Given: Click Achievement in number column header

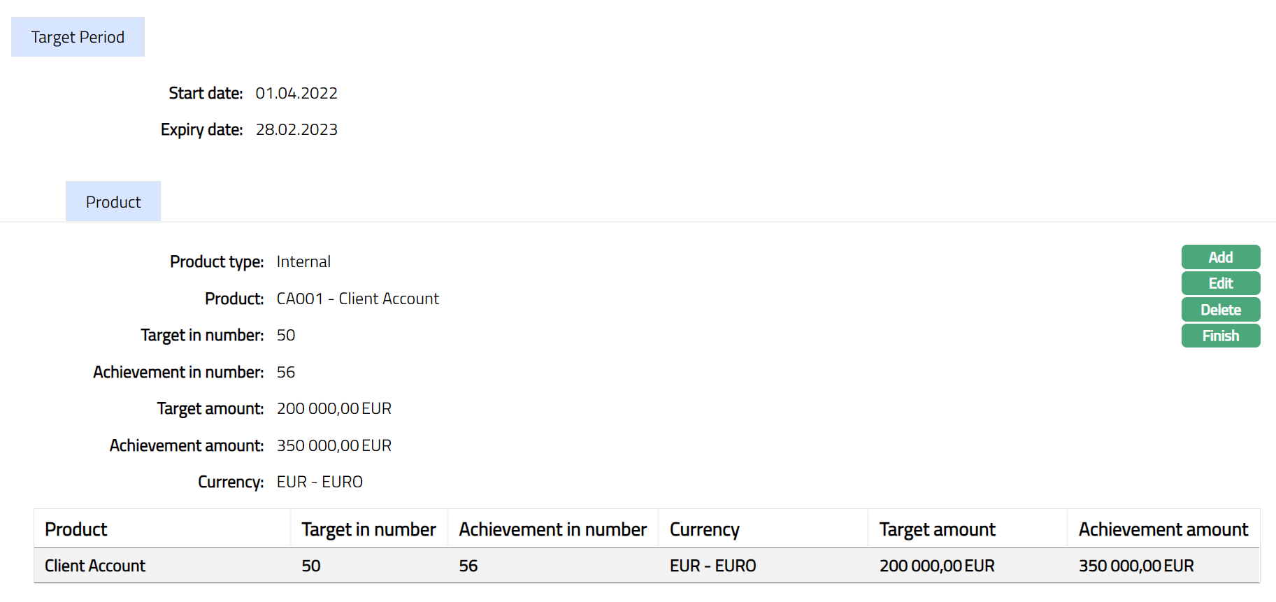Looking at the screenshot, I should tap(552, 529).
